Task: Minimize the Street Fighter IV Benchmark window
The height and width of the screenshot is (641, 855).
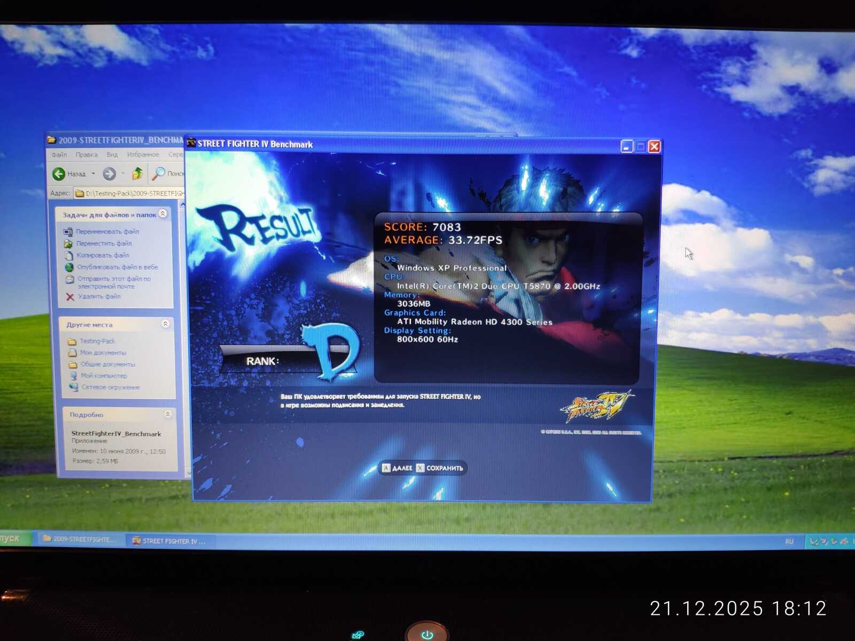Action: (x=627, y=146)
